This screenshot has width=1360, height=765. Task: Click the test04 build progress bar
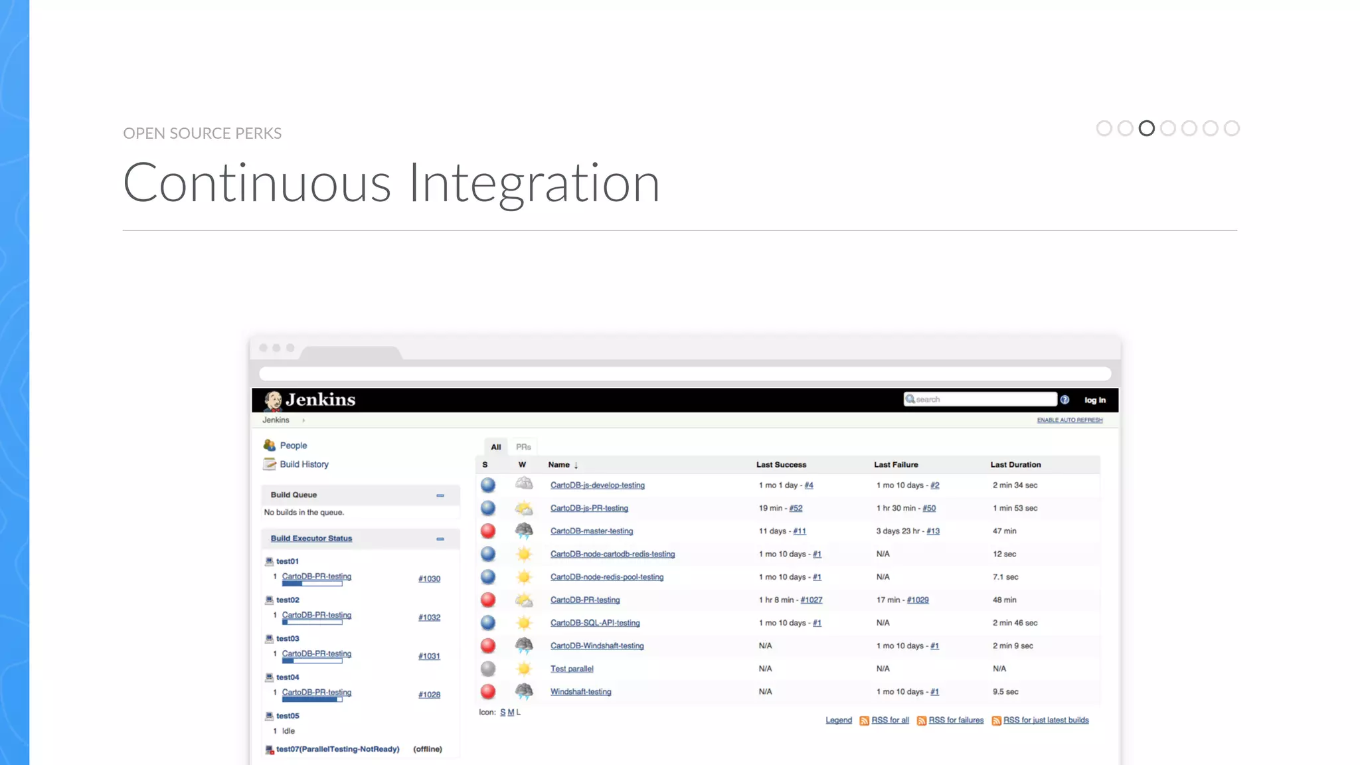tap(312, 699)
